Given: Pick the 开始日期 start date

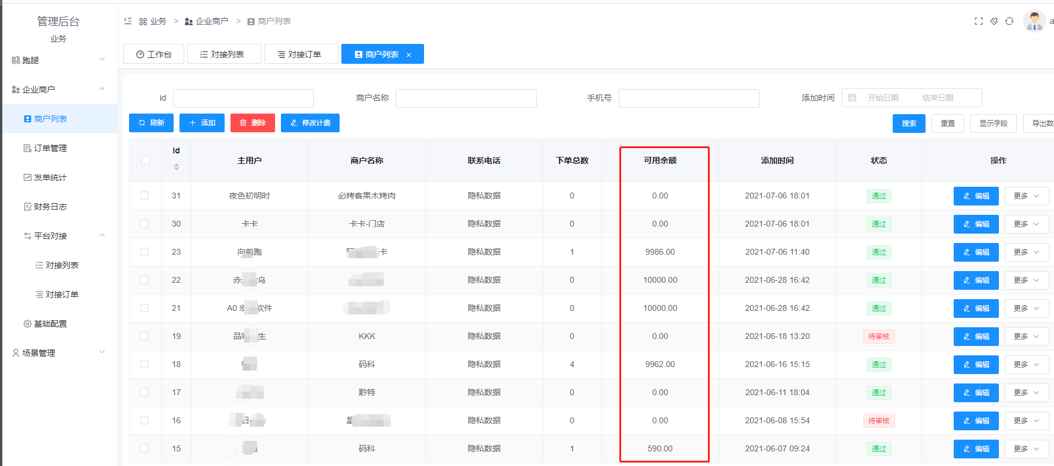Looking at the screenshot, I should point(883,98).
